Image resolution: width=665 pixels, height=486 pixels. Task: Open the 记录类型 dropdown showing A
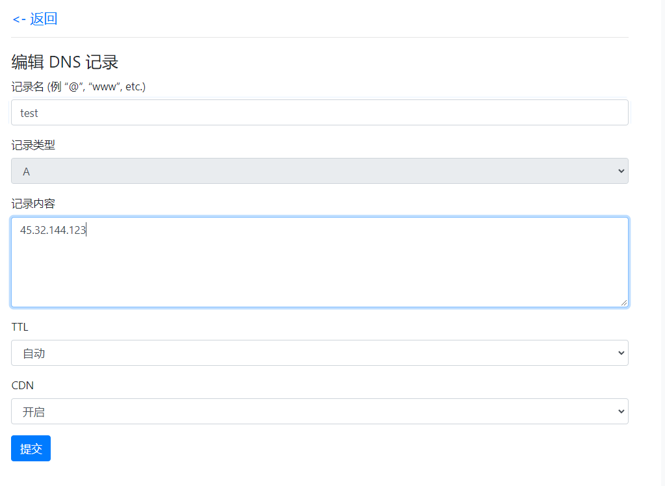tap(319, 171)
